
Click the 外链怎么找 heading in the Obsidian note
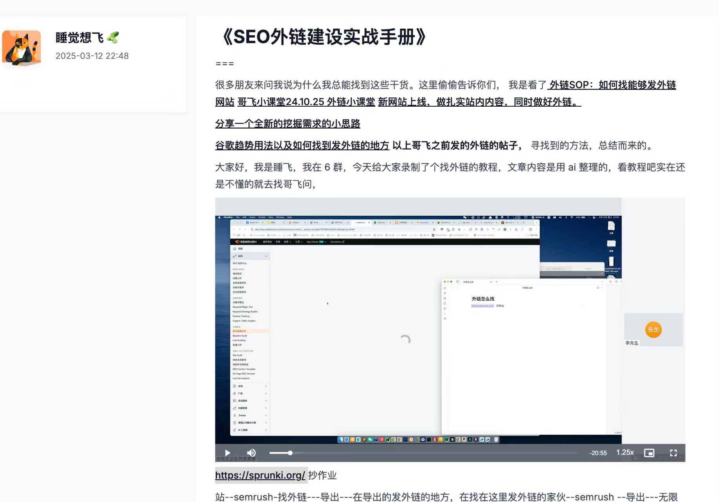coord(483,299)
